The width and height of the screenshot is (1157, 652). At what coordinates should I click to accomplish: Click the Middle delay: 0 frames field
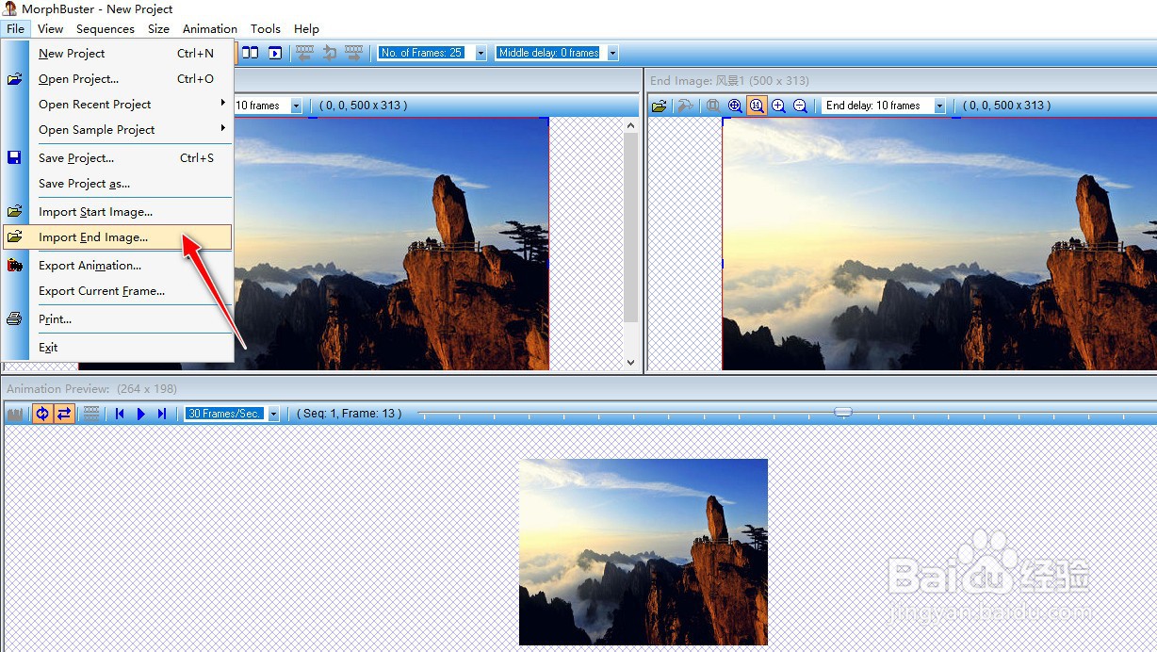point(550,53)
